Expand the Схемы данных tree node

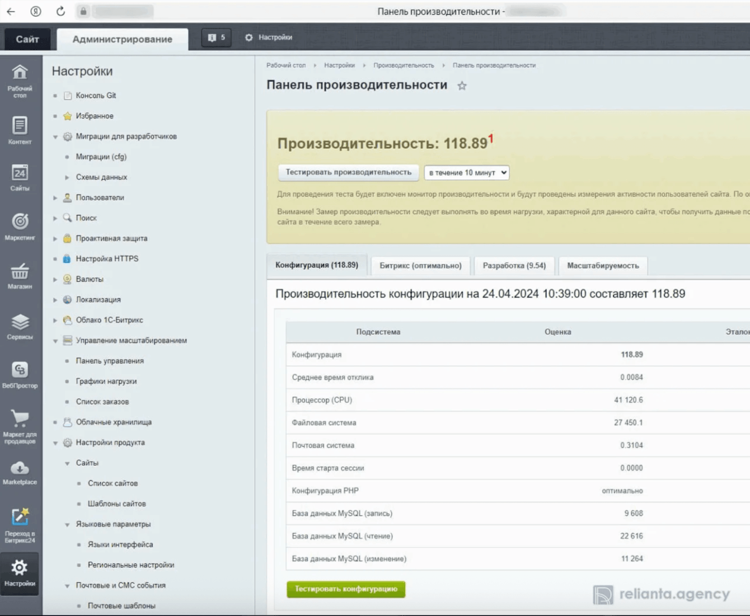point(67,178)
